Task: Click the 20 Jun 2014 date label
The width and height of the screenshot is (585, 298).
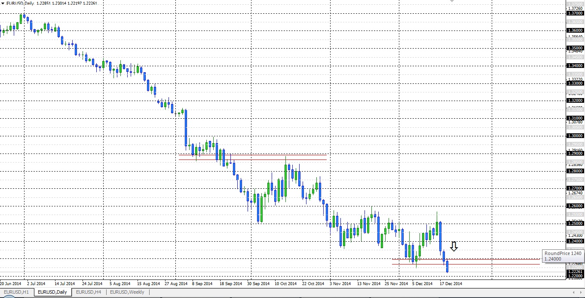Action: click(11, 284)
